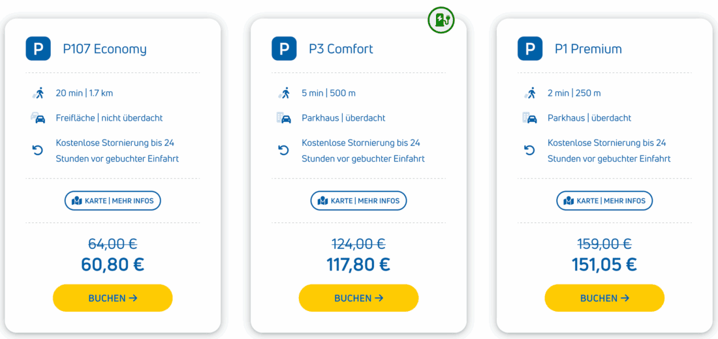
Task: Click the 60,80 € discounted price
Action: click(112, 264)
